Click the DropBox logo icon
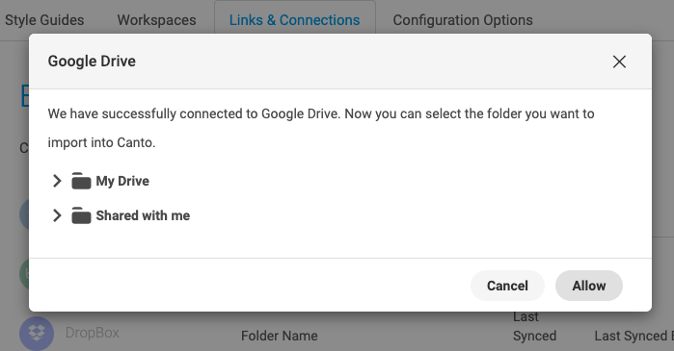This screenshot has height=351, width=674. click(37, 334)
